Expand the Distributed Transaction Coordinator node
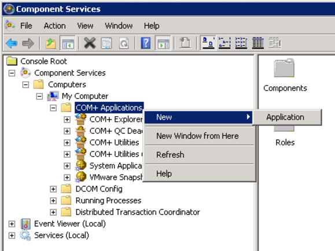 click(x=53, y=212)
